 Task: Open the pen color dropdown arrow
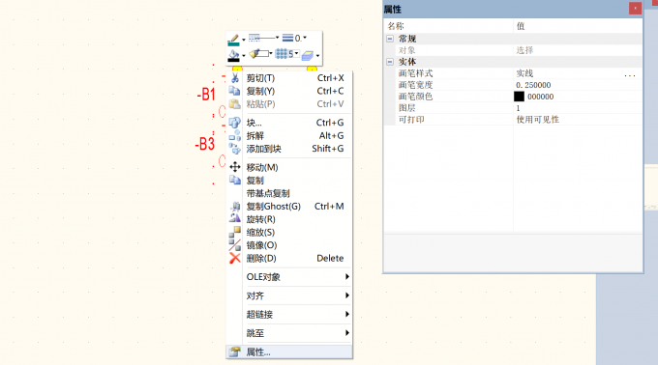tap(244, 41)
